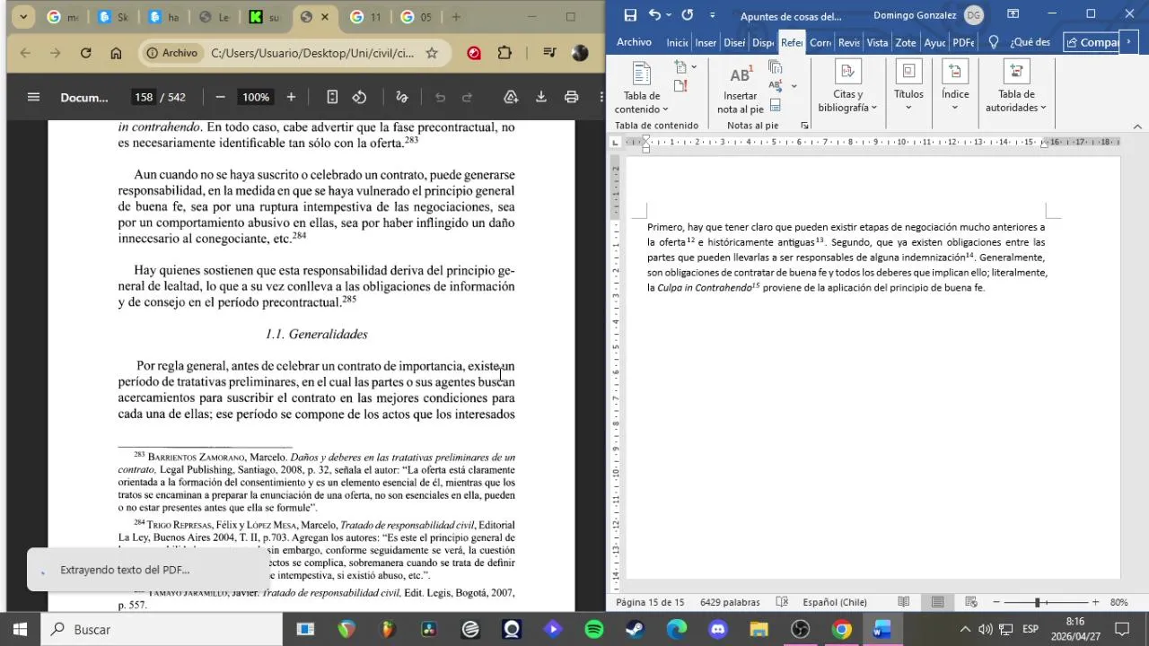Click spelling check icon in Word status bar
This screenshot has width=1149, height=646.
pos(782,602)
